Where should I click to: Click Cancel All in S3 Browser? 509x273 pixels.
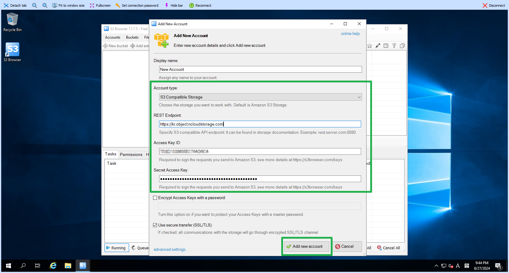coord(389,248)
